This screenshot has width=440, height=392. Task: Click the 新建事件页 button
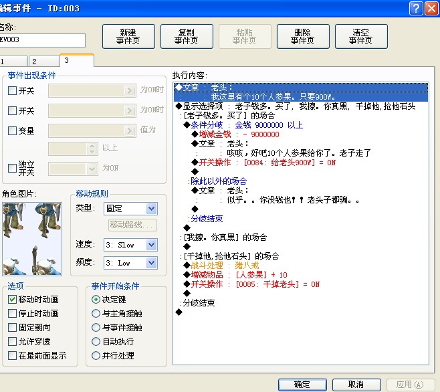[x=128, y=37]
